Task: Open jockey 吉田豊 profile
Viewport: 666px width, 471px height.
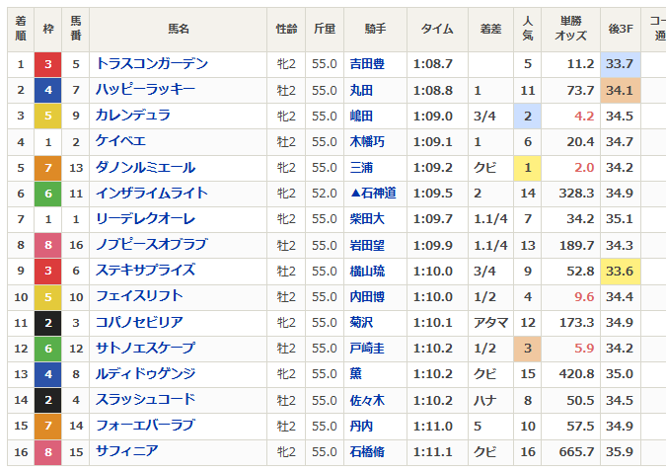Action: tap(368, 64)
